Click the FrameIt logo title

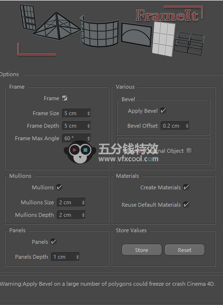coord(167,15)
